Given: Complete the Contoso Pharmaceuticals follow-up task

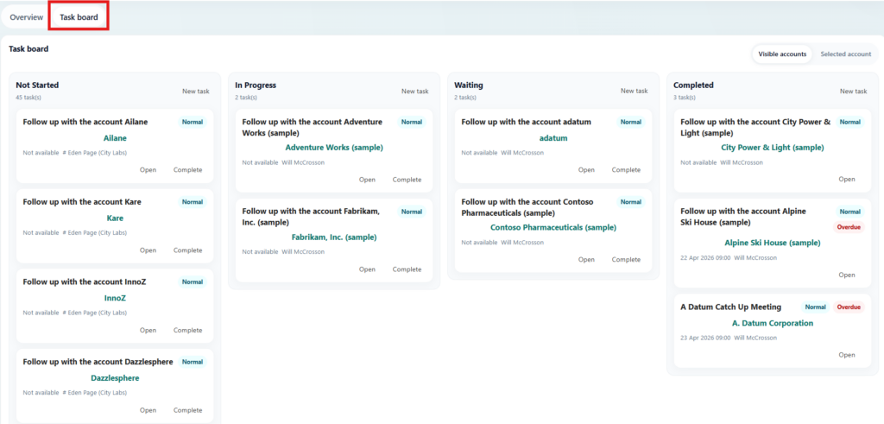Looking at the screenshot, I should click(627, 259).
